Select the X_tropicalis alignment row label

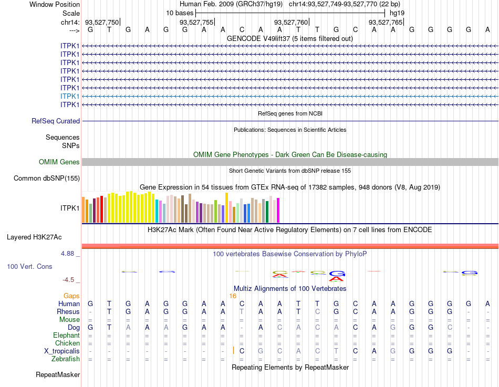[62, 351]
